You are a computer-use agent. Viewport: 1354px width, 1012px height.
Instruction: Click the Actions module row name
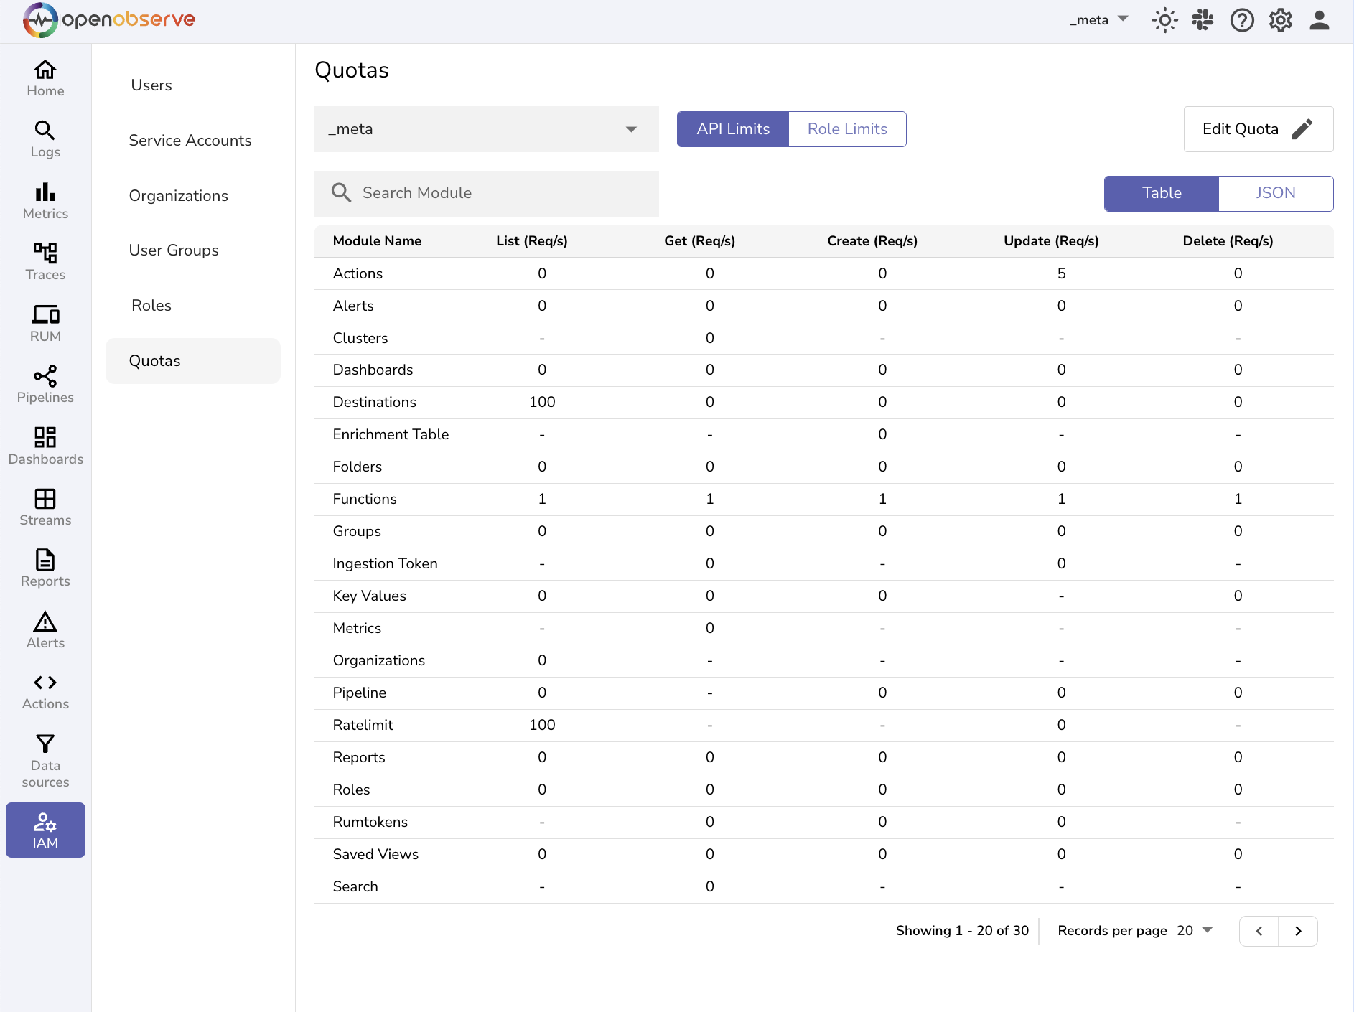coord(358,273)
